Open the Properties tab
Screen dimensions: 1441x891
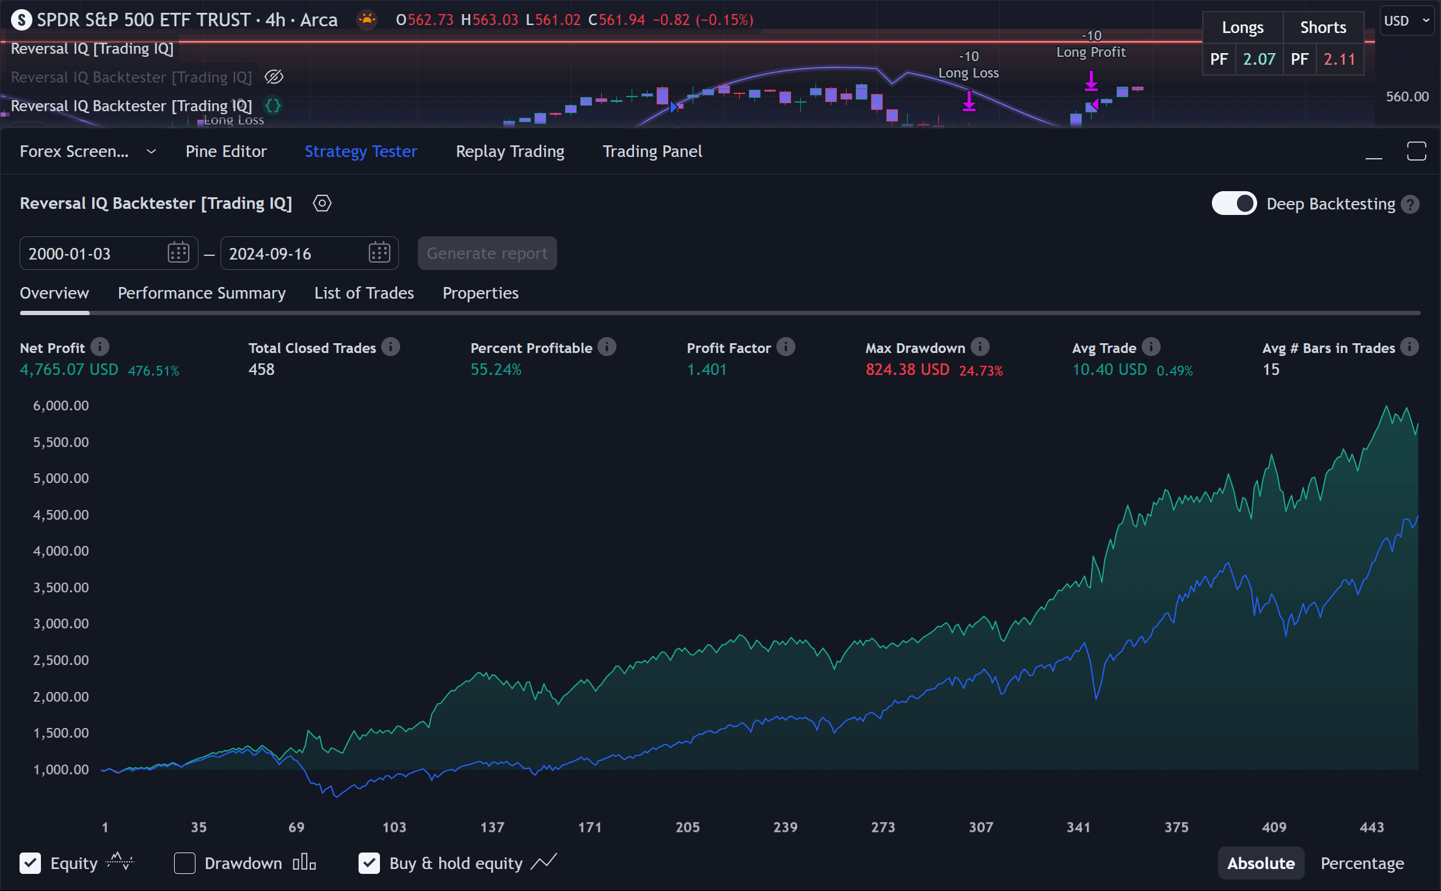(481, 293)
